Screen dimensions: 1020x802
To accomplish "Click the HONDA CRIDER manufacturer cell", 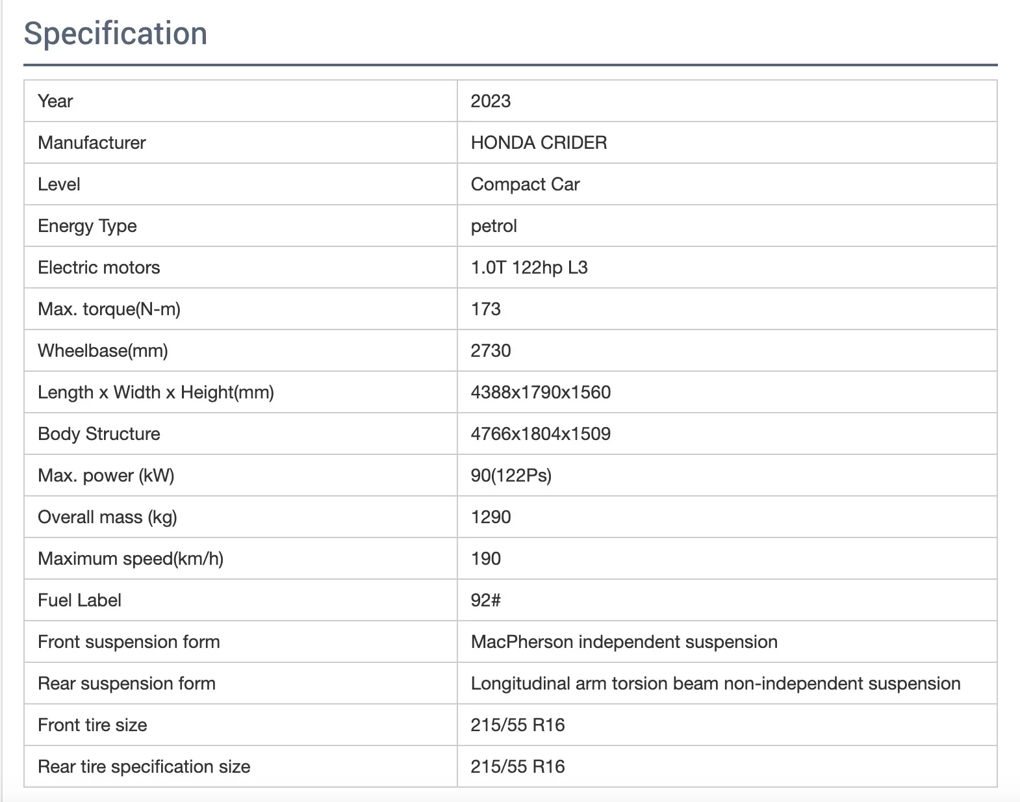I will coord(539,143).
